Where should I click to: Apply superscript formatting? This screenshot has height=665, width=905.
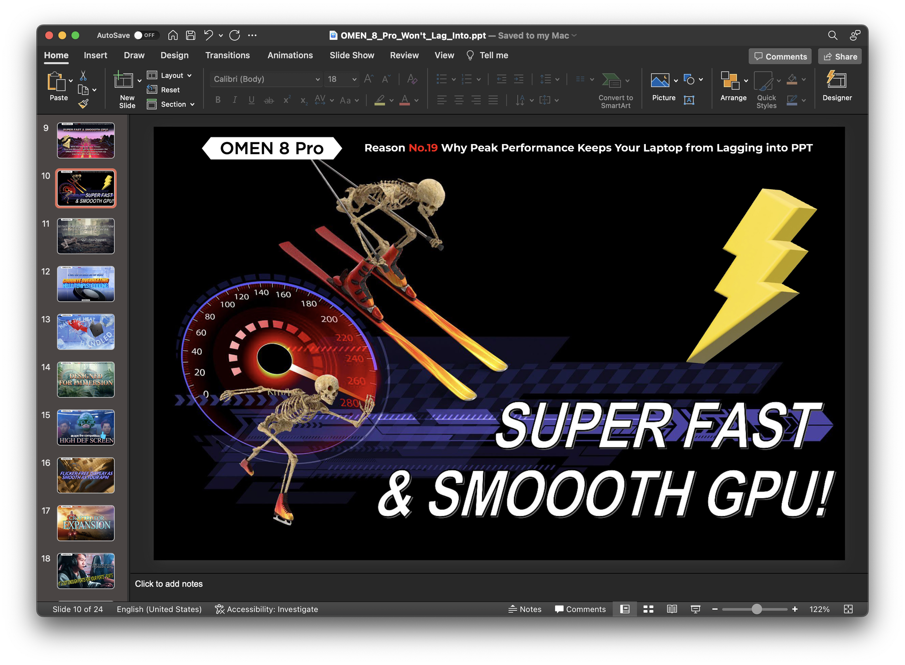pos(287,100)
